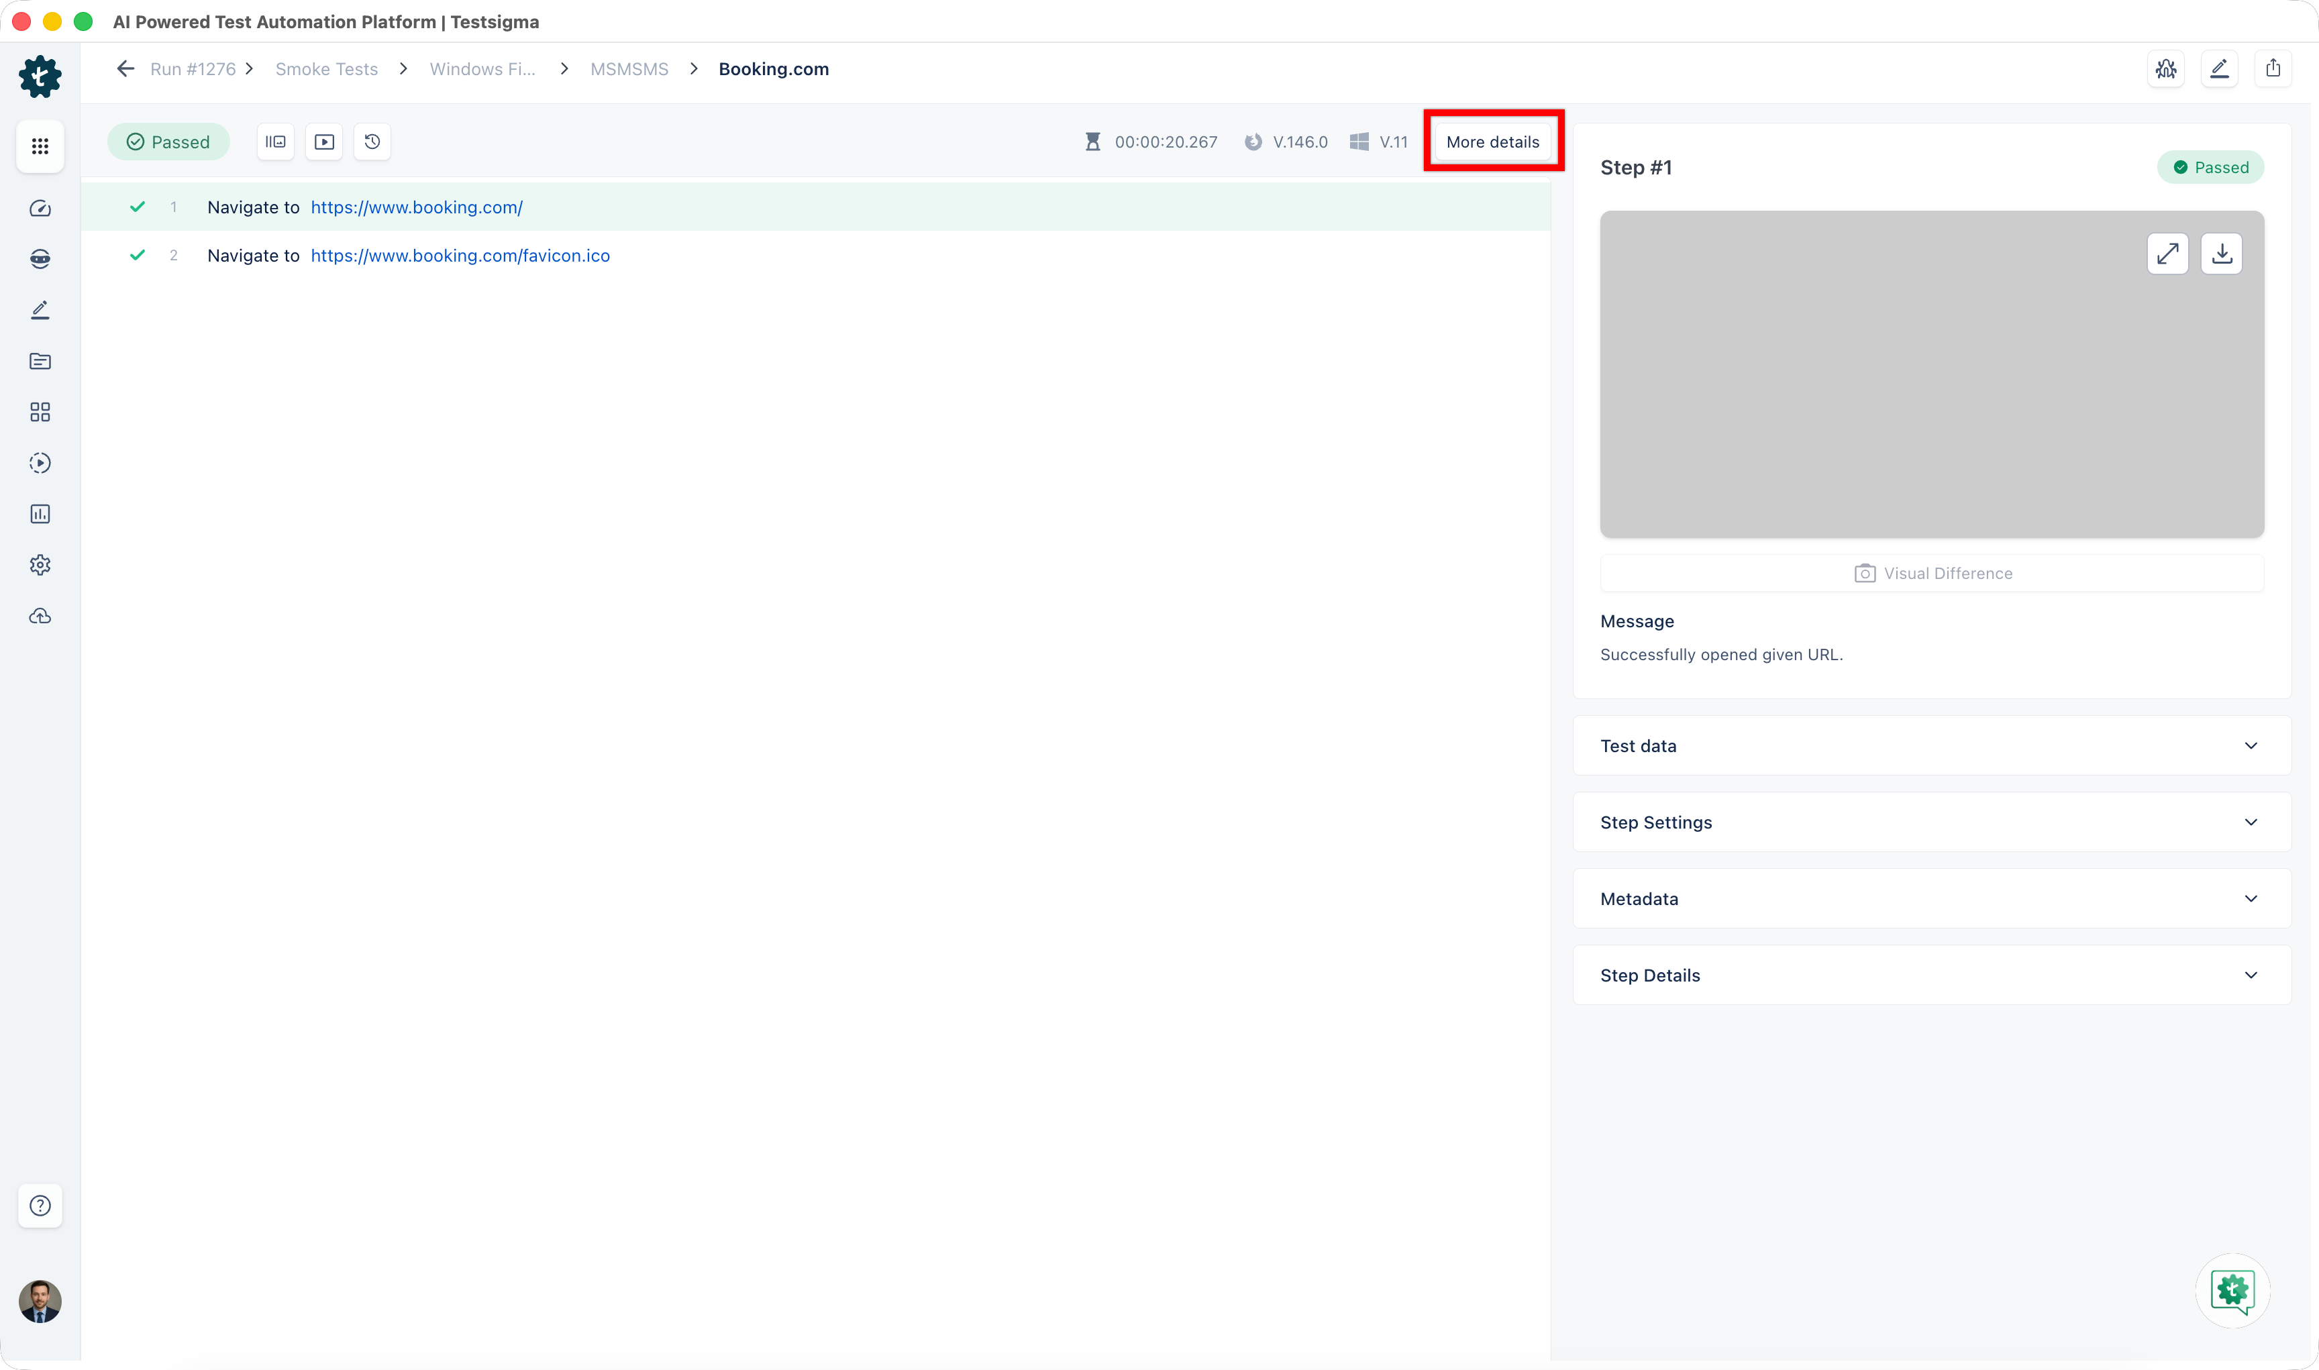2319x1370 pixels.
Task: Click the green checkmark for step 1
Action: [138, 207]
